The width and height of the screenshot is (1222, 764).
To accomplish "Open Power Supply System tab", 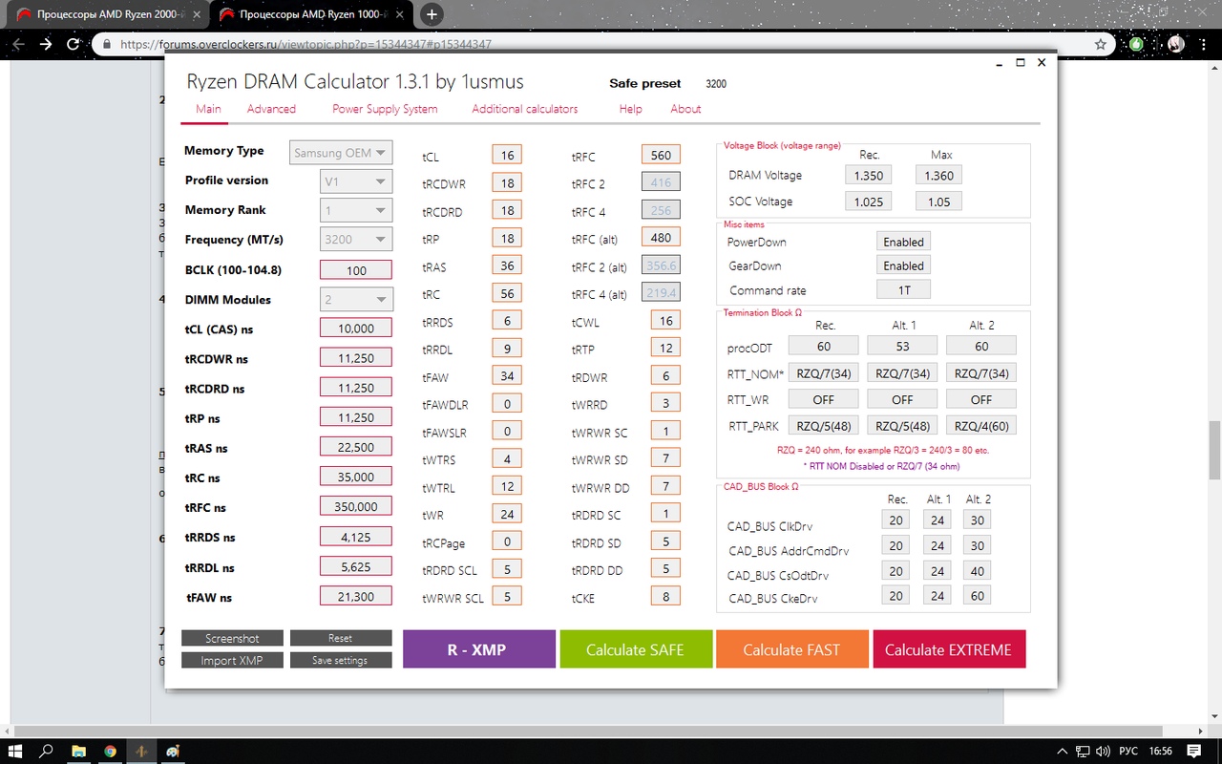I will pos(385,109).
